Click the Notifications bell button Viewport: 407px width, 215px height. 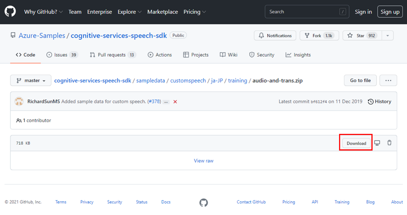click(x=275, y=36)
